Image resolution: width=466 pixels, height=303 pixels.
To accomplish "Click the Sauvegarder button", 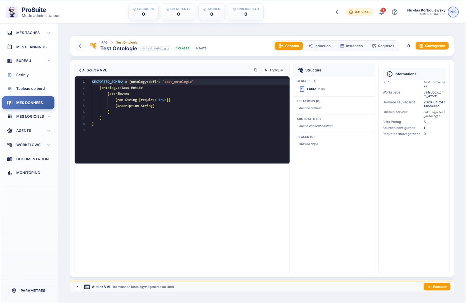I will [x=432, y=46].
